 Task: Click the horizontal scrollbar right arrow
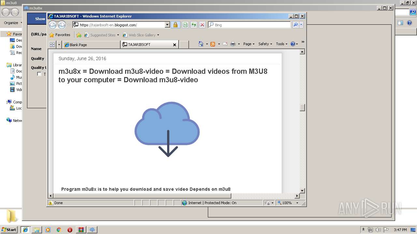point(297,196)
